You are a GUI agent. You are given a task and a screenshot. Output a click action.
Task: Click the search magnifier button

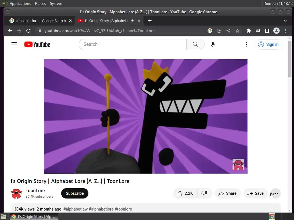tap(195, 44)
